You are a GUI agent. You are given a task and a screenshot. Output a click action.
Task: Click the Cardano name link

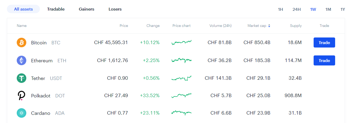click(41, 113)
